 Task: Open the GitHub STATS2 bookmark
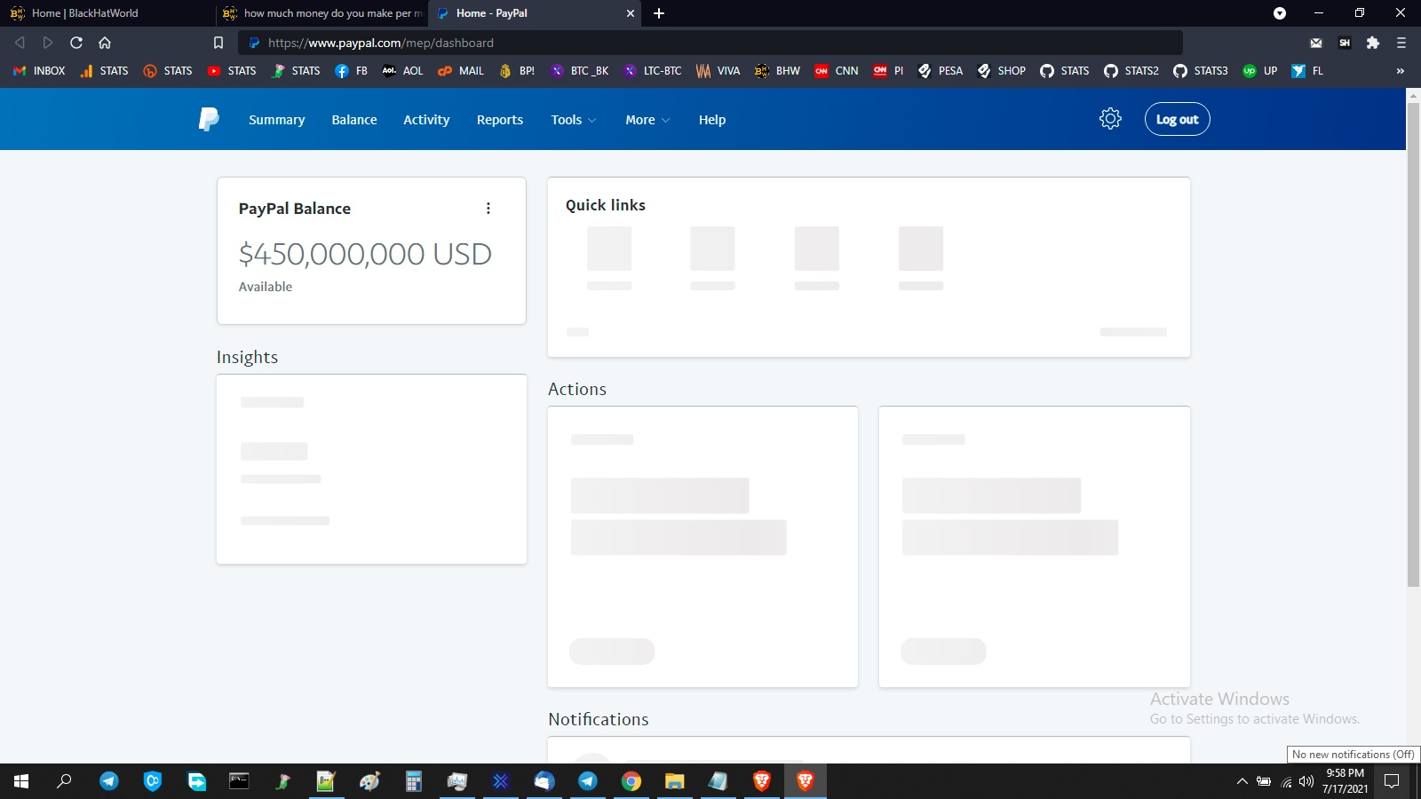tap(1131, 71)
